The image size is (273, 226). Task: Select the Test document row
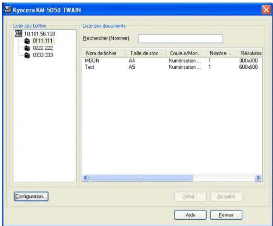click(x=172, y=67)
